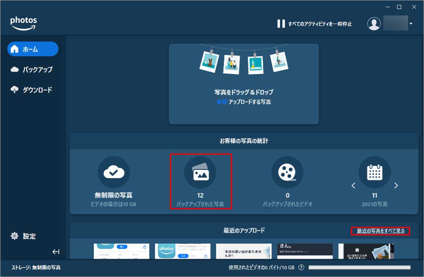Click the unlimited photos cloud checkmark icon

pyautogui.click(x=114, y=172)
